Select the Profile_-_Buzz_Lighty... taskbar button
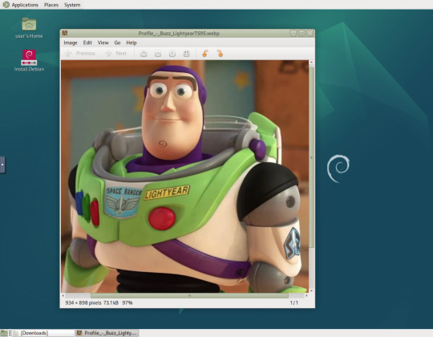 tap(107, 333)
